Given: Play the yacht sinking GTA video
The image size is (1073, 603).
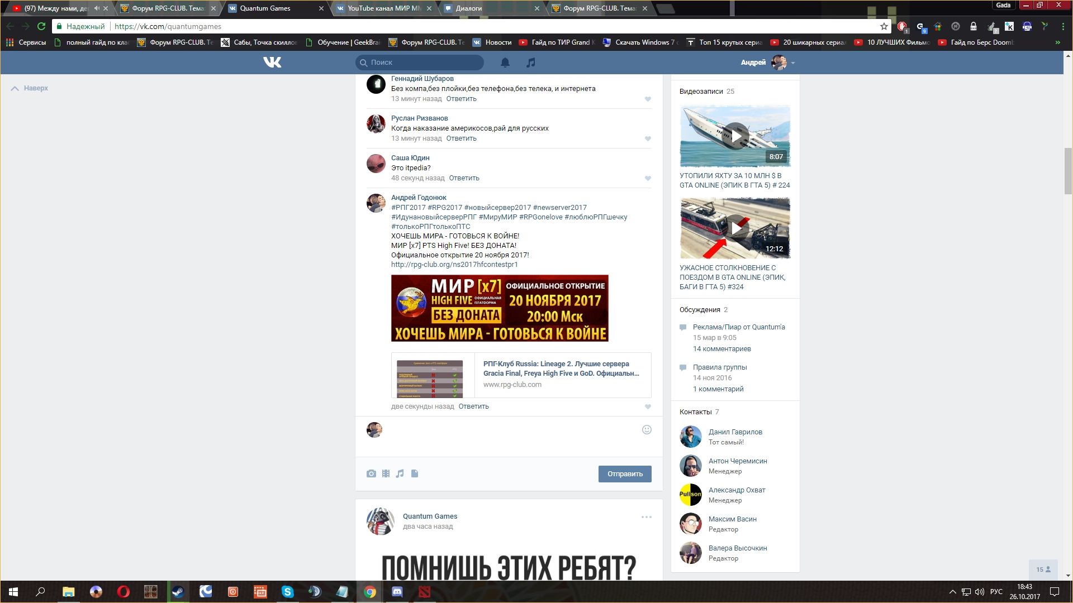Looking at the screenshot, I should point(735,136).
